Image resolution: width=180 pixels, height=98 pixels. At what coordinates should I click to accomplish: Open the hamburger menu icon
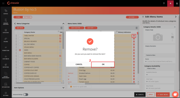coord(3,3)
